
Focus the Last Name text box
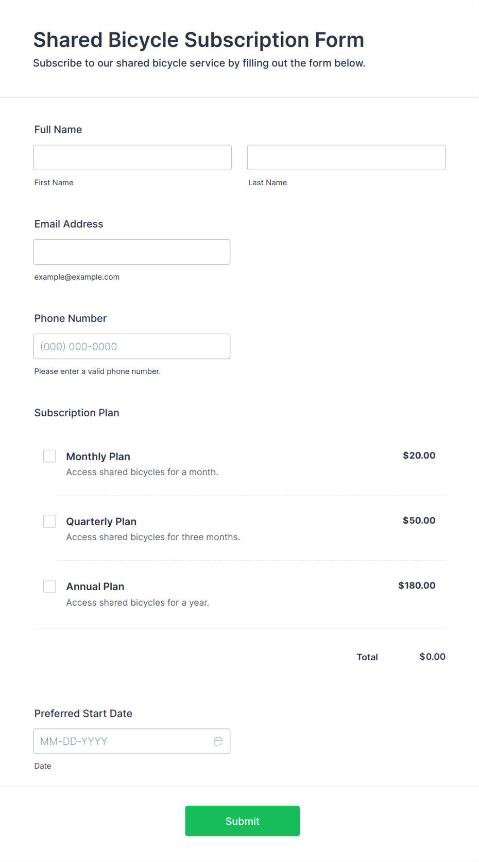click(x=346, y=157)
